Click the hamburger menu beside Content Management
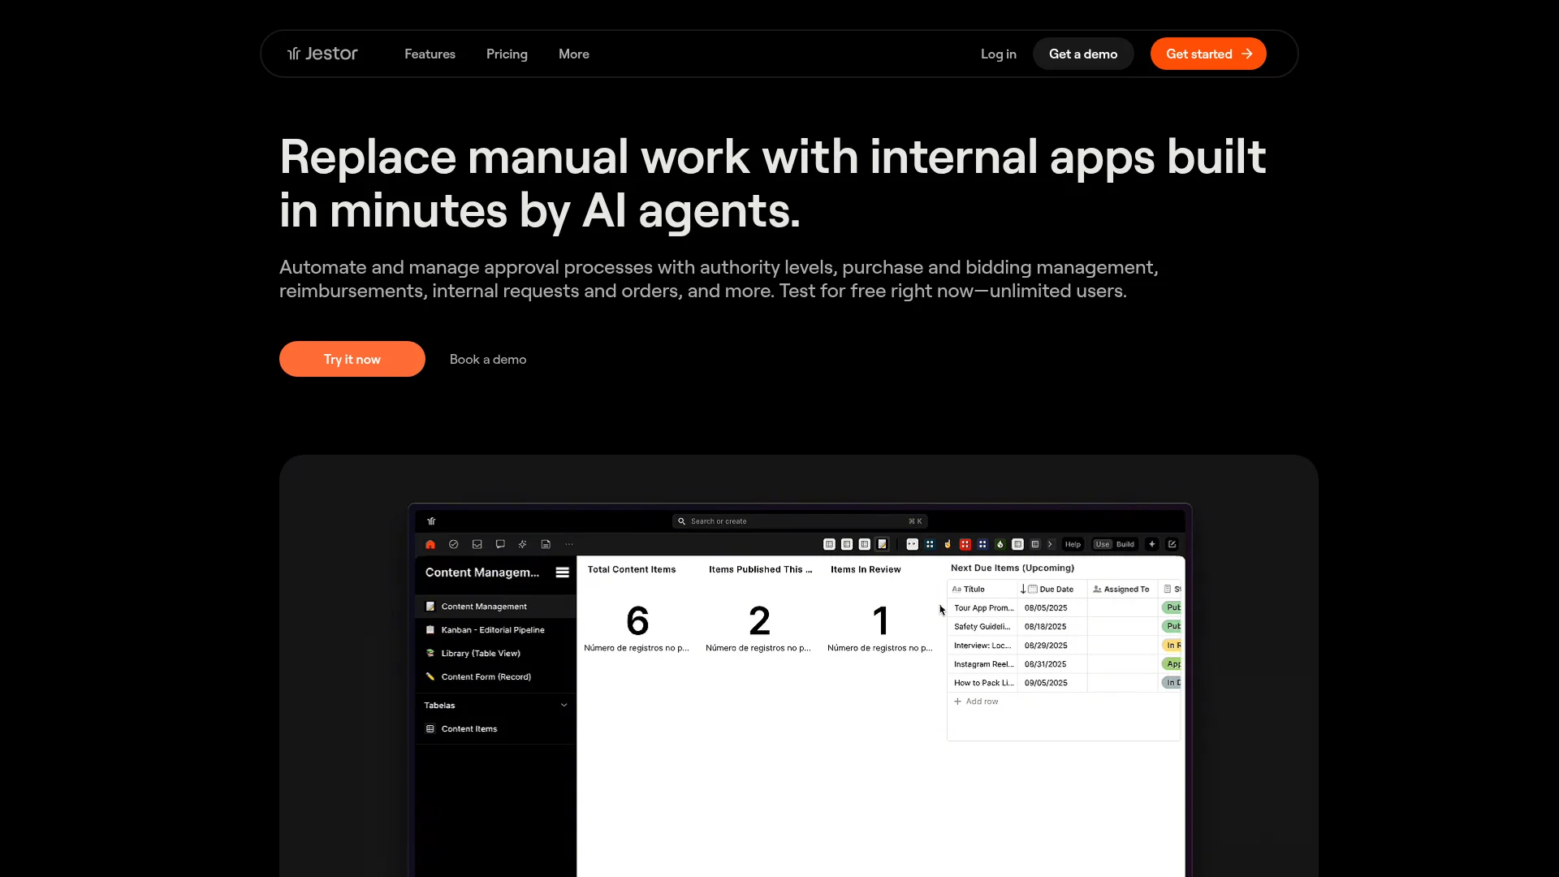This screenshot has height=877, width=1559. tap(562, 572)
